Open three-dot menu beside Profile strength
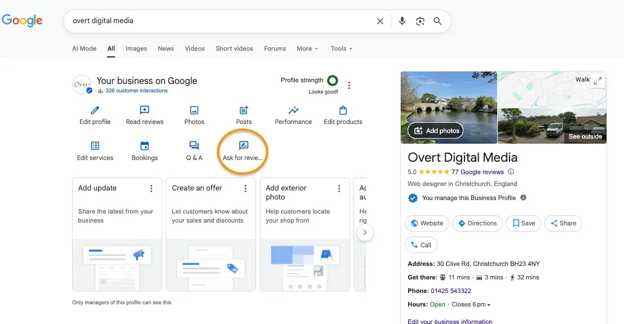 349,86
